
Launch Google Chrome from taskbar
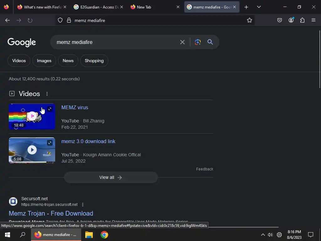[x=104, y=235]
